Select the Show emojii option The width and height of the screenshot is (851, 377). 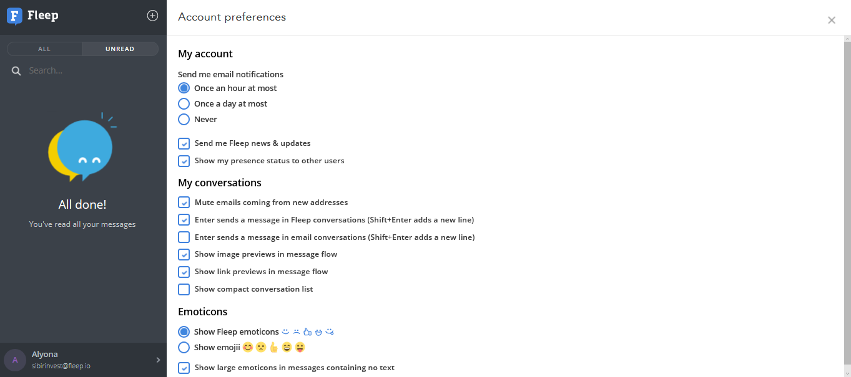click(x=184, y=348)
